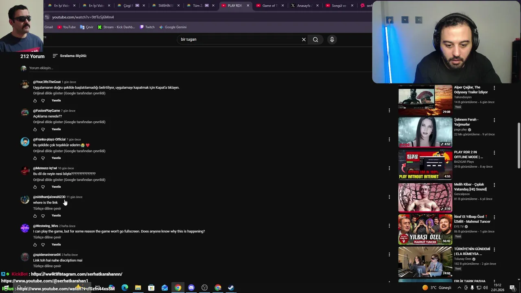Open the Çevir bookmark
Screen dimensions: 521x293
pos(87,27)
